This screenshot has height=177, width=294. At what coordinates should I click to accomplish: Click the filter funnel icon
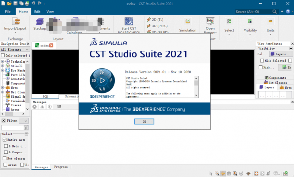(x=26, y=127)
